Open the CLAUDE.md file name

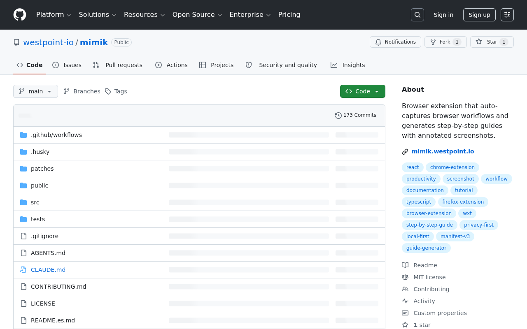point(48,270)
